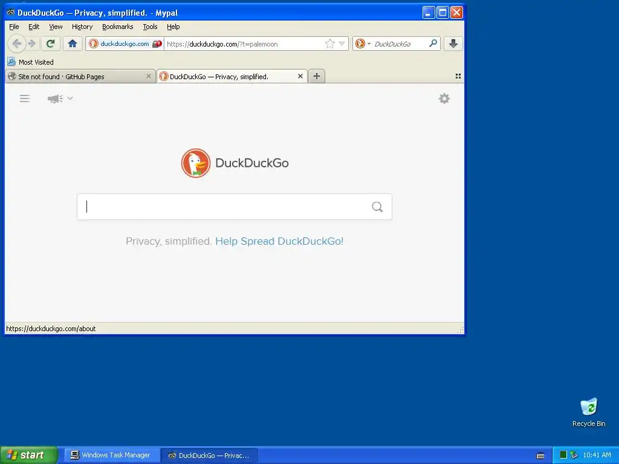
Task: Bookmark this page with the star icon
Action: [329, 43]
